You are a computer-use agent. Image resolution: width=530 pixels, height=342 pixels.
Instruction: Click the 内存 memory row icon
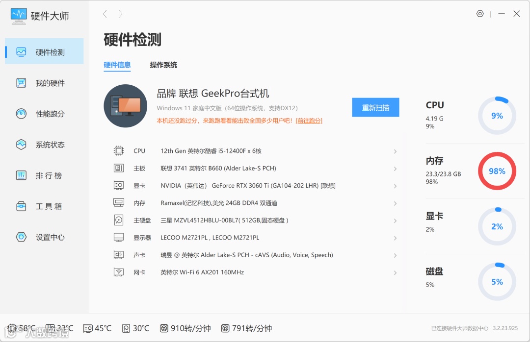pos(119,202)
